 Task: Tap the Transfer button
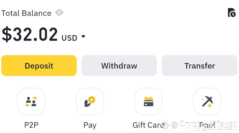pos(199,66)
